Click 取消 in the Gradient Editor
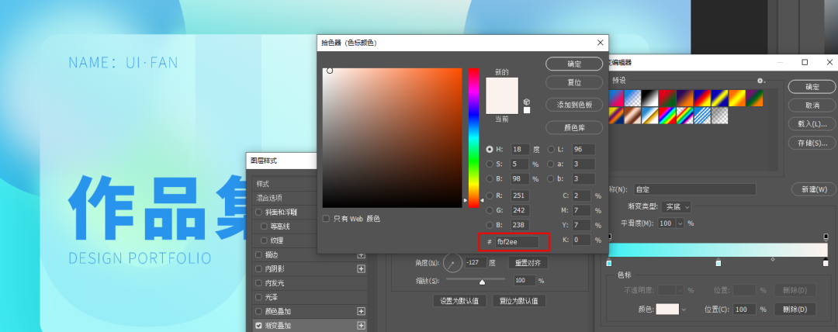The image size is (838, 332). [x=812, y=105]
